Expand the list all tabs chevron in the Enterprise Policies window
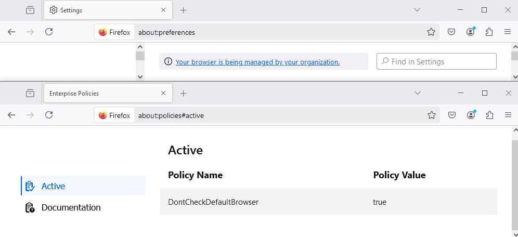The image size is (518, 237). [x=417, y=93]
